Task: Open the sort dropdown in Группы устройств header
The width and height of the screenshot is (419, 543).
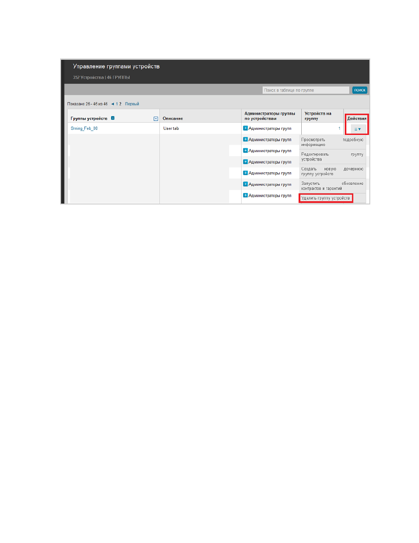Action: pyautogui.click(x=156, y=119)
